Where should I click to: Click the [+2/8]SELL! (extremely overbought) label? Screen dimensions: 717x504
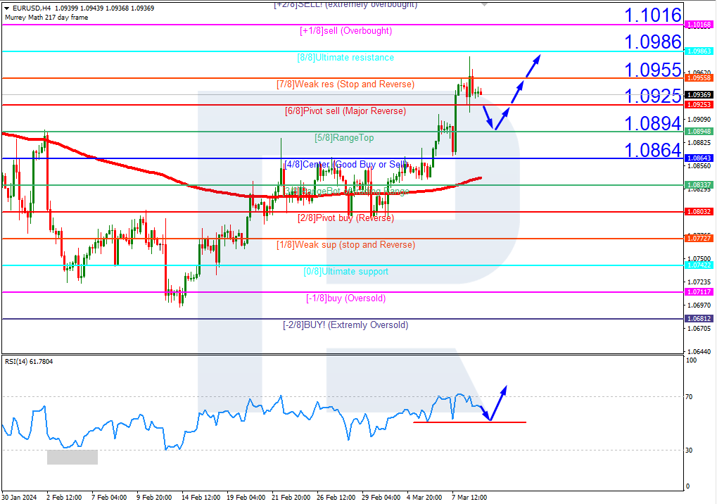[x=346, y=4]
